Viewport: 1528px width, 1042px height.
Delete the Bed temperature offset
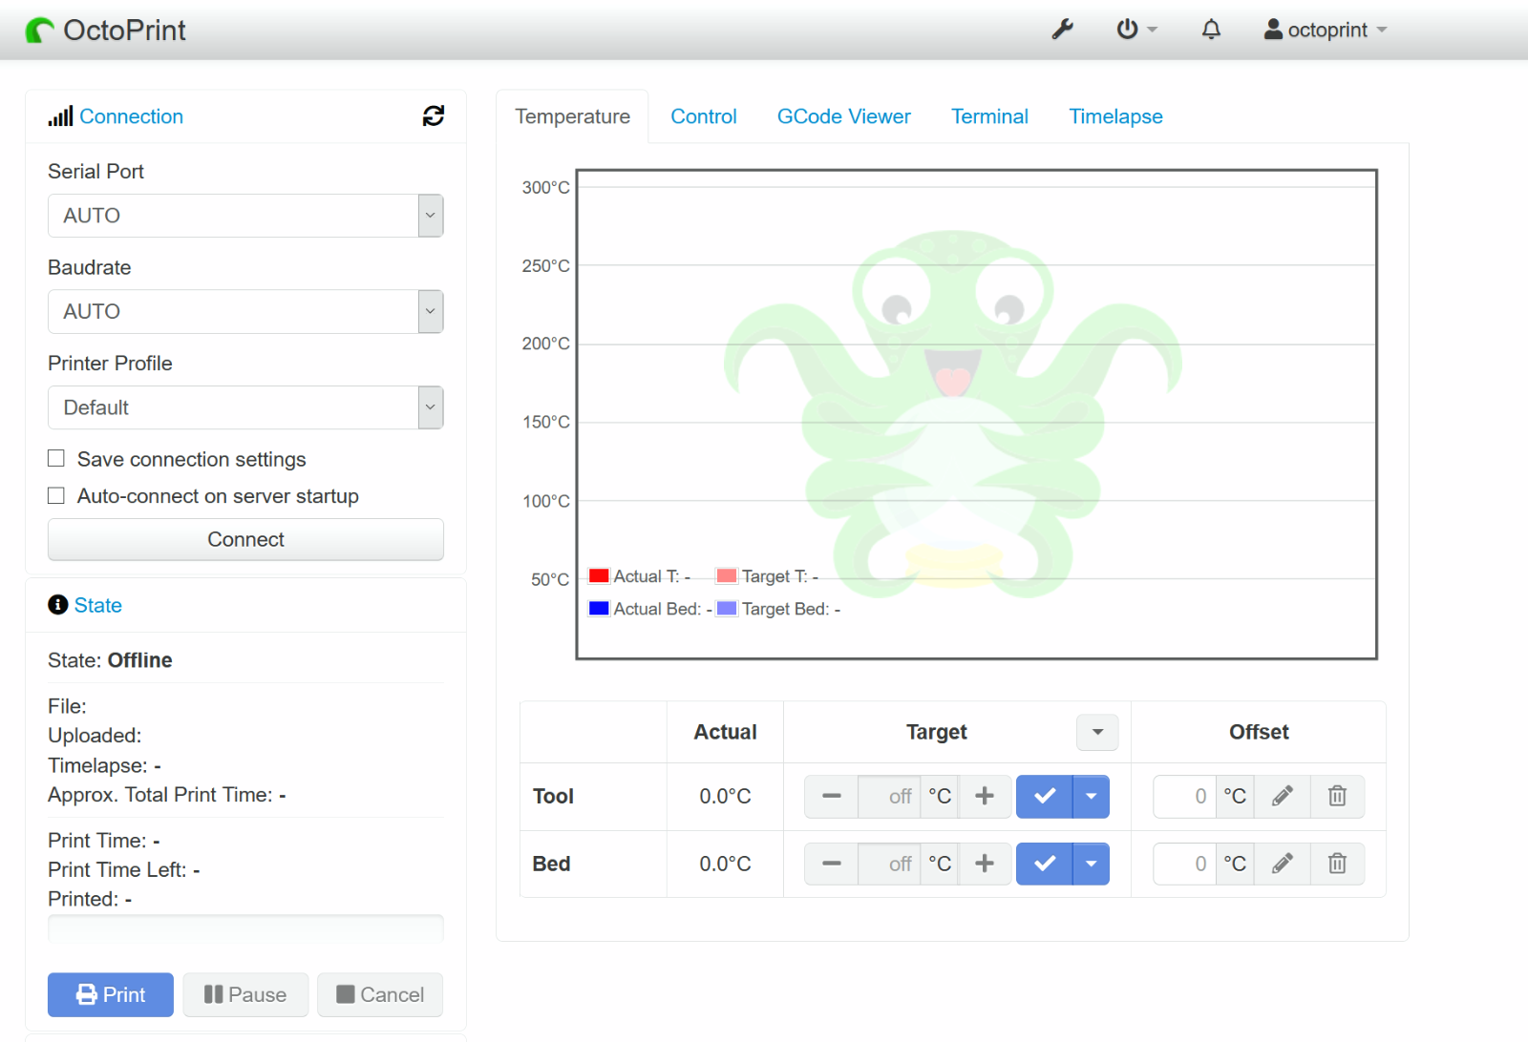(x=1337, y=864)
